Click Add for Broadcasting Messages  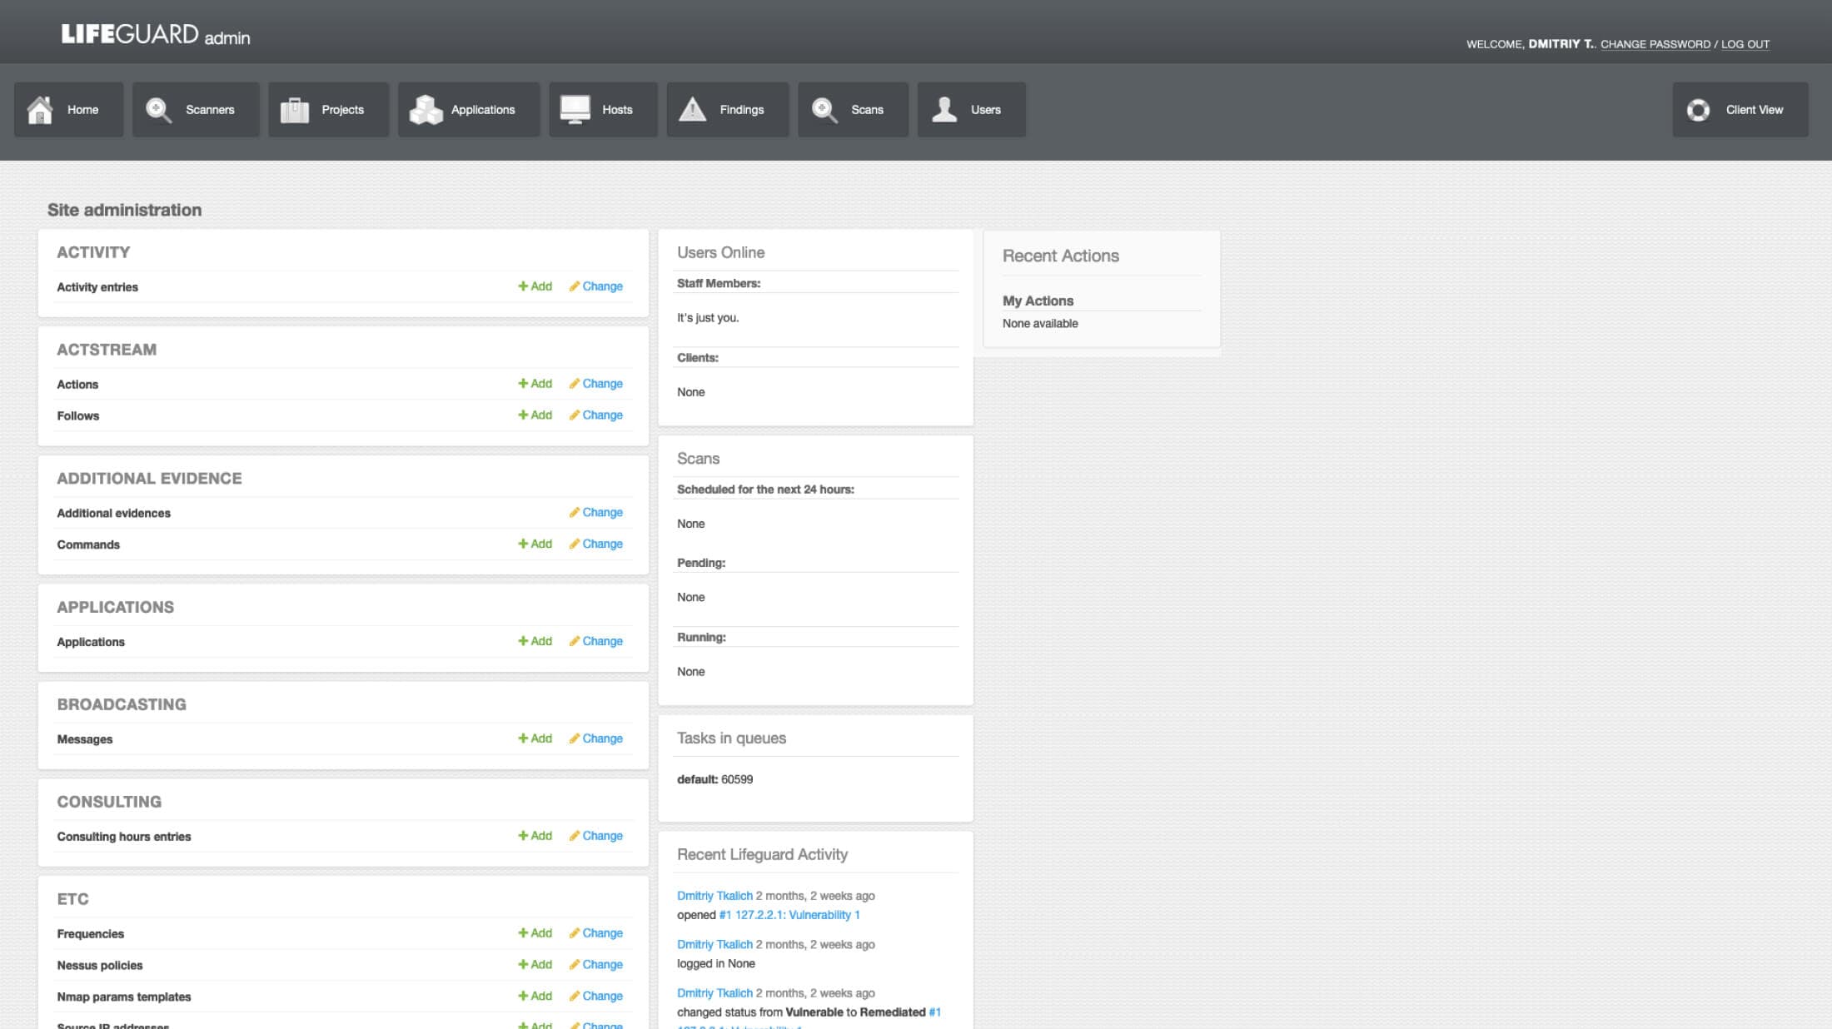(x=535, y=738)
